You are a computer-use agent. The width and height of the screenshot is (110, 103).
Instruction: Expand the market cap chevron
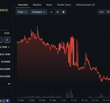tap(9, 47)
